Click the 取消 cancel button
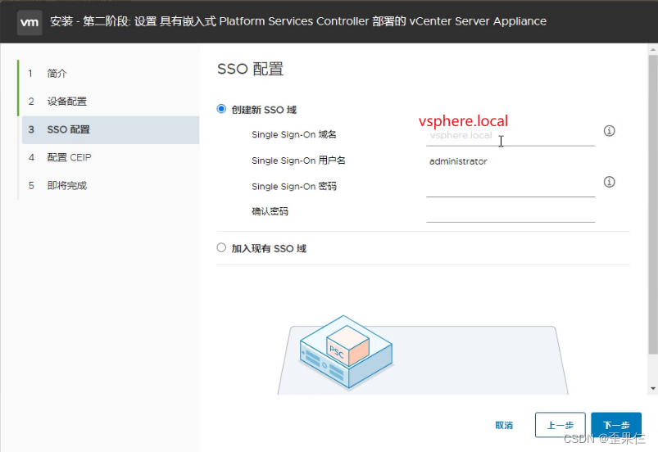This screenshot has width=658, height=452. (504, 425)
